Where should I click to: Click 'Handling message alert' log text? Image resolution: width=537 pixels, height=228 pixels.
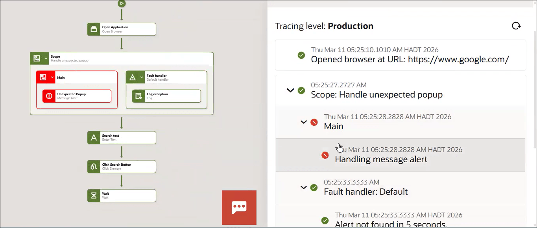pyautogui.click(x=381, y=159)
